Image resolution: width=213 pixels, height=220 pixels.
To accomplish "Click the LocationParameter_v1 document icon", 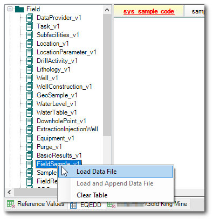I will click(x=30, y=52).
